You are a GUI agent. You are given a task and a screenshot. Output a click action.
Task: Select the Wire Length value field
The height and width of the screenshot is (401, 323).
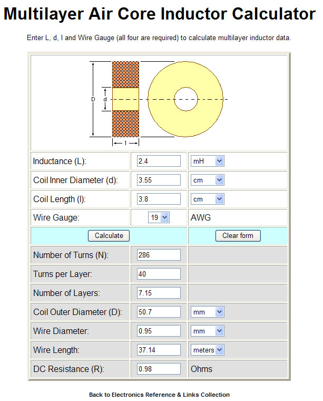pyautogui.click(x=159, y=350)
